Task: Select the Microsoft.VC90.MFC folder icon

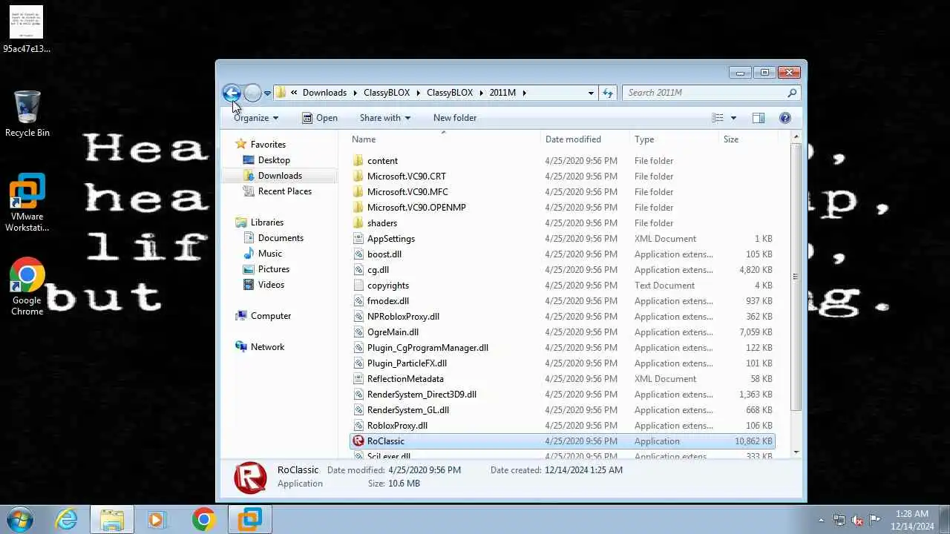Action: [x=358, y=192]
